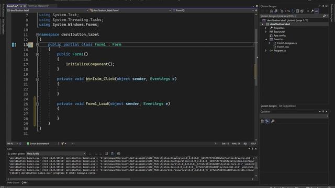335x188 pixels.
Task: Click the Solution Explorer search box
Action: (x=291, y=16)
